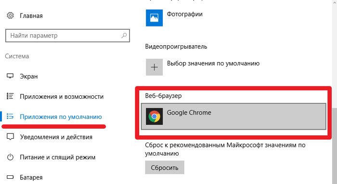Click the Сбросить button

165,167
